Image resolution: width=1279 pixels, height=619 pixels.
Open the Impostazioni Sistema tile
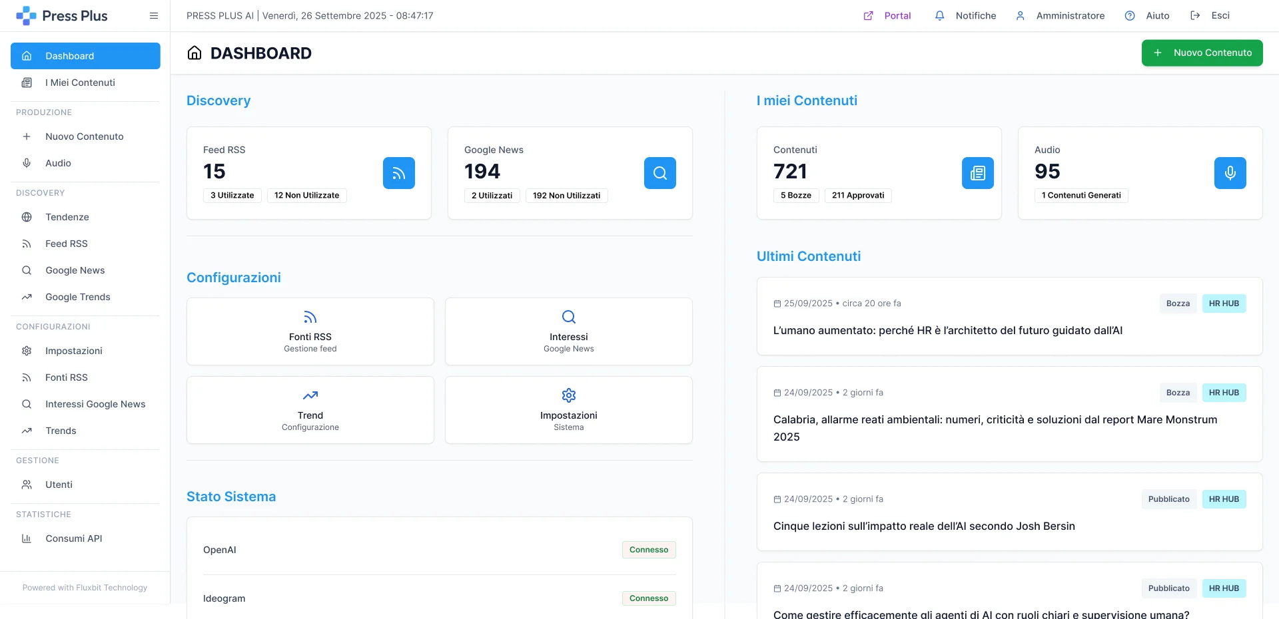(x=568, y=410)
